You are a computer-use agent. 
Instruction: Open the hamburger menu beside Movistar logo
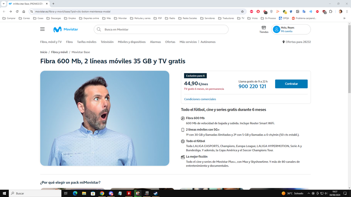(x=42, y=29)
